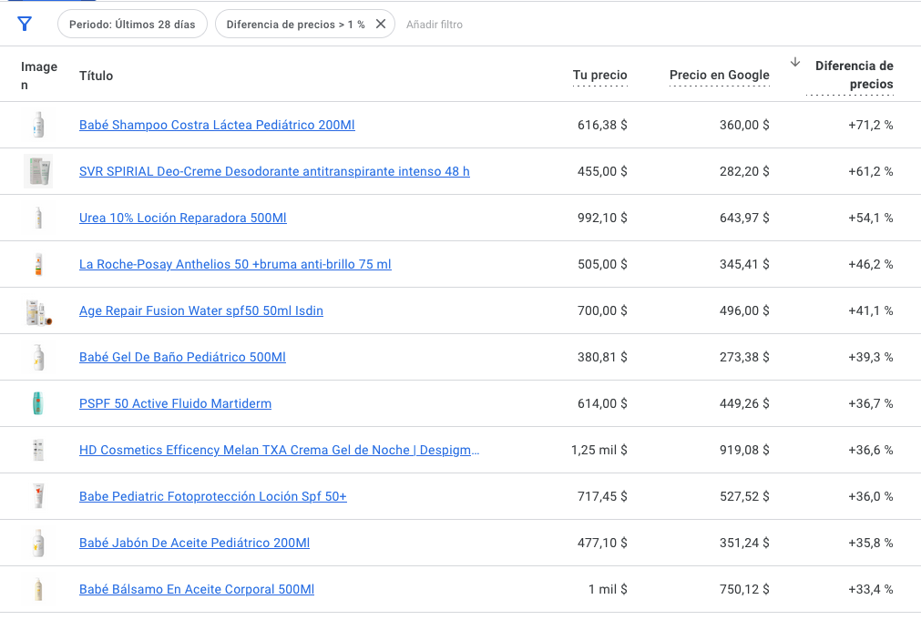The image size is (921, 620).
Task: Open Babé Jabón De Aceite Pediátrico link
Action: pos(194,543)
